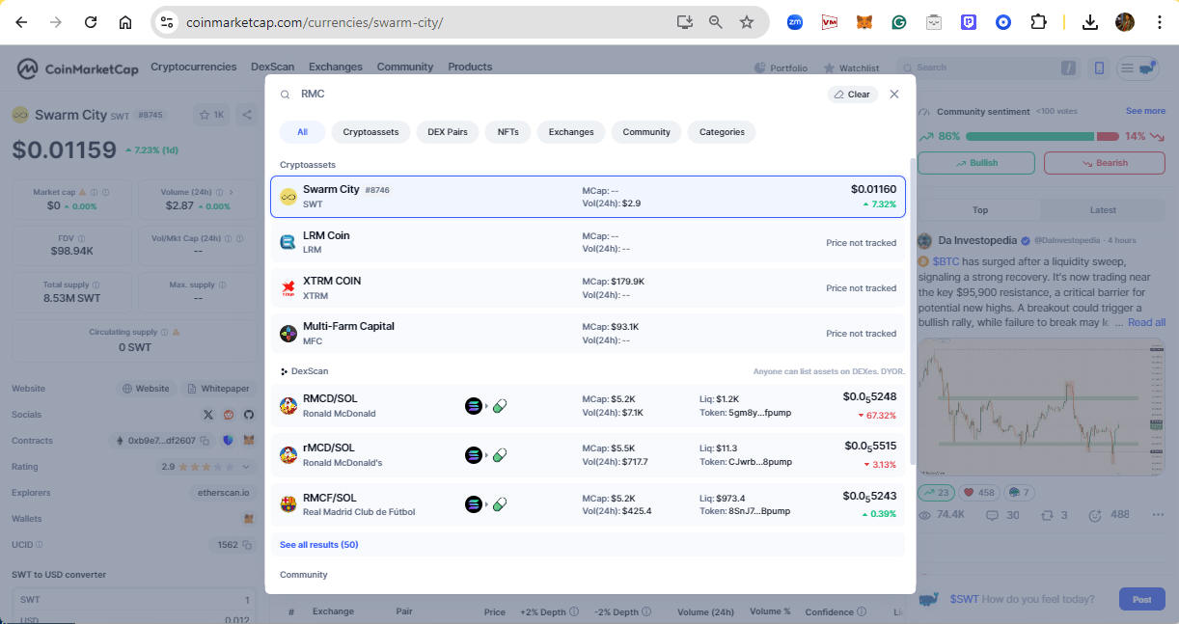
Task: Expand the rating 2.9 dropdown
Action: (x=206, y=467)
